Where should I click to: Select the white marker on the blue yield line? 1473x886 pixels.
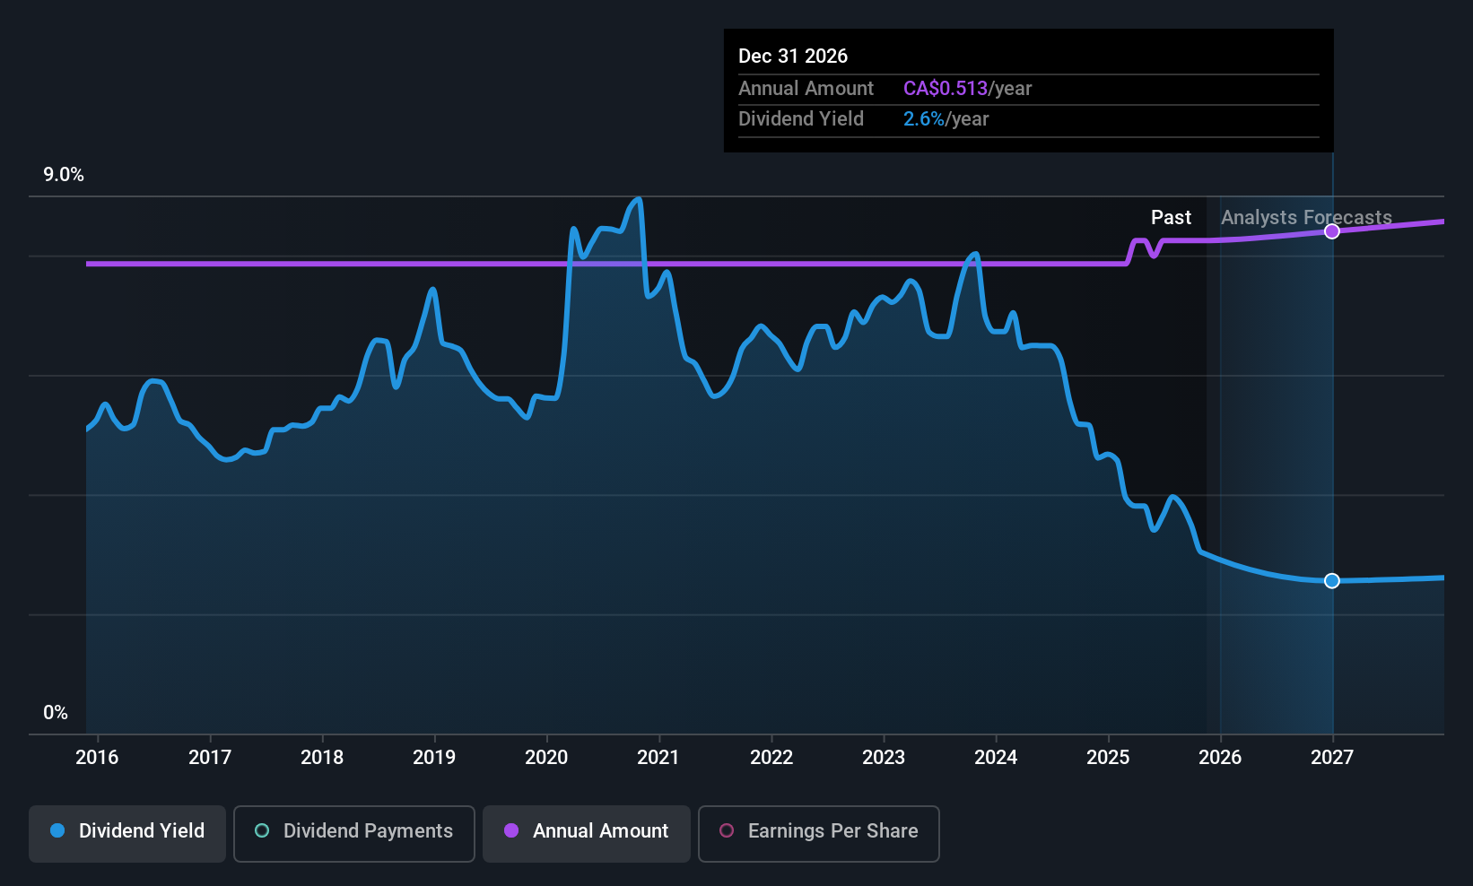pos(1332,580)
